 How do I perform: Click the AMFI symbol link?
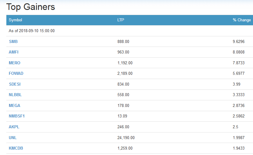point(14,52)
